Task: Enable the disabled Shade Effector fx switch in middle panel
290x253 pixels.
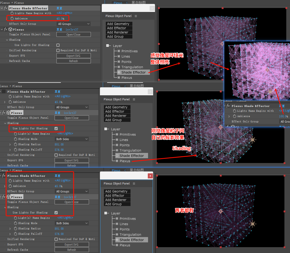Action: 4,91
